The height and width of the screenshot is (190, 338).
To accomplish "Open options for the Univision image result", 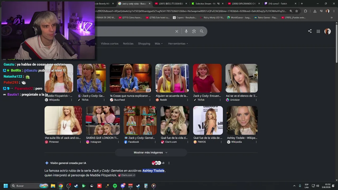I will point(256,100).
